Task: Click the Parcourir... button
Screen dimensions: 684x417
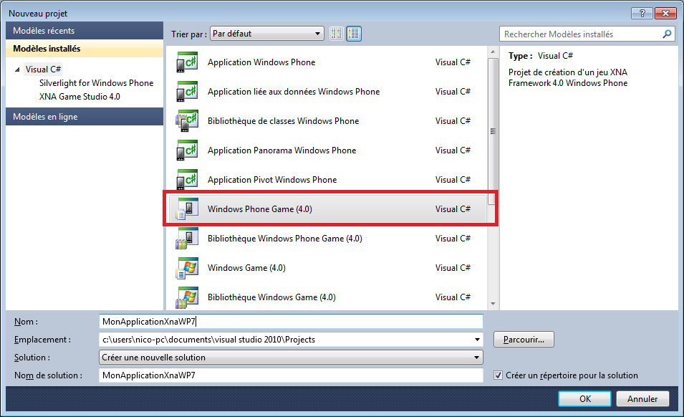Action: [x=524, y=339]
